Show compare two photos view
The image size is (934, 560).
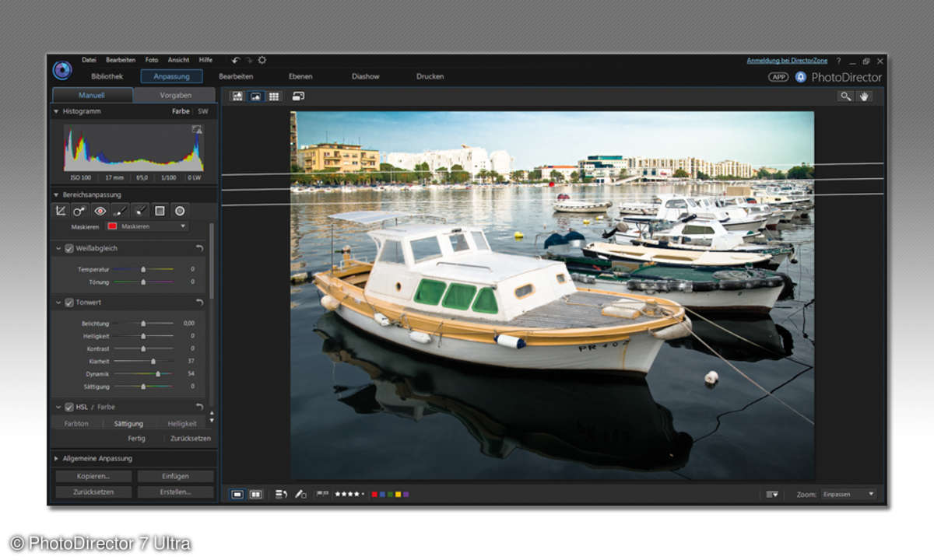tap(255, 494)
